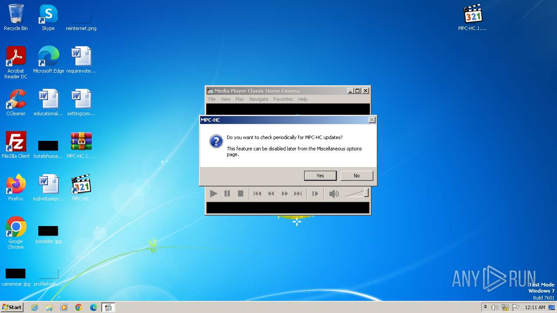Open the View menu in MPC-HC
The height and width of the screenshot is (313, 557).
(225, 99)
